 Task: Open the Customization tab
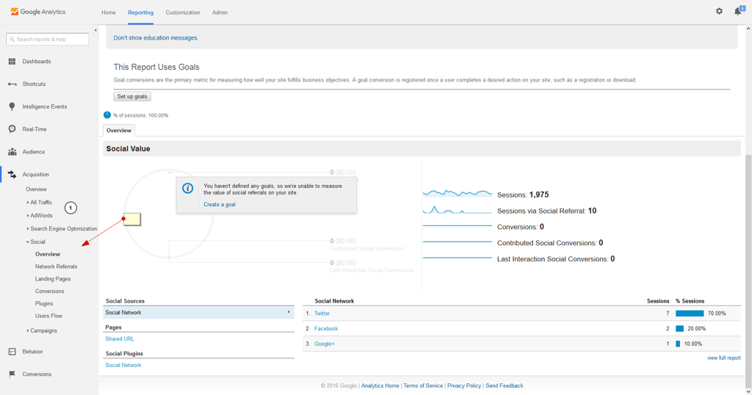[x=183, y=12]
